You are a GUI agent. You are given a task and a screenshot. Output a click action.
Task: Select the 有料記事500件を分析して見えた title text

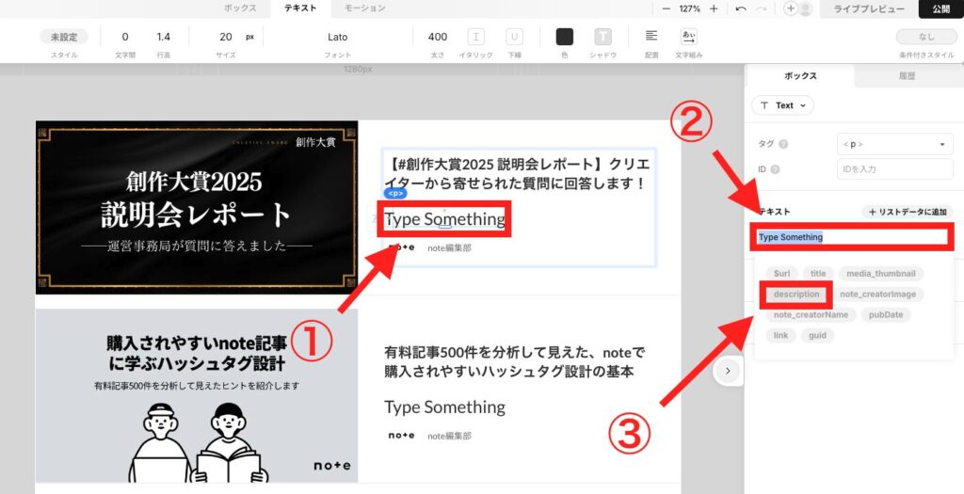tap(515, 362)
